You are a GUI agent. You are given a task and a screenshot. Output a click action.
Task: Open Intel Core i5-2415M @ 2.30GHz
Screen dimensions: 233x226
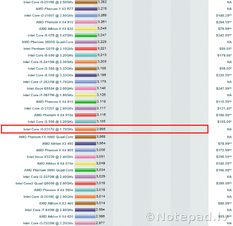point(48,62)
